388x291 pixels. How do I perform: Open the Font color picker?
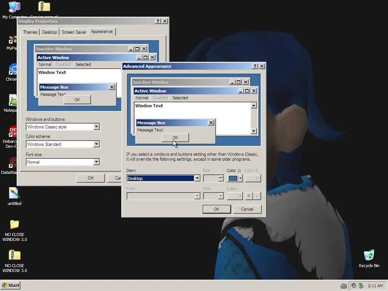coord(235,196)
